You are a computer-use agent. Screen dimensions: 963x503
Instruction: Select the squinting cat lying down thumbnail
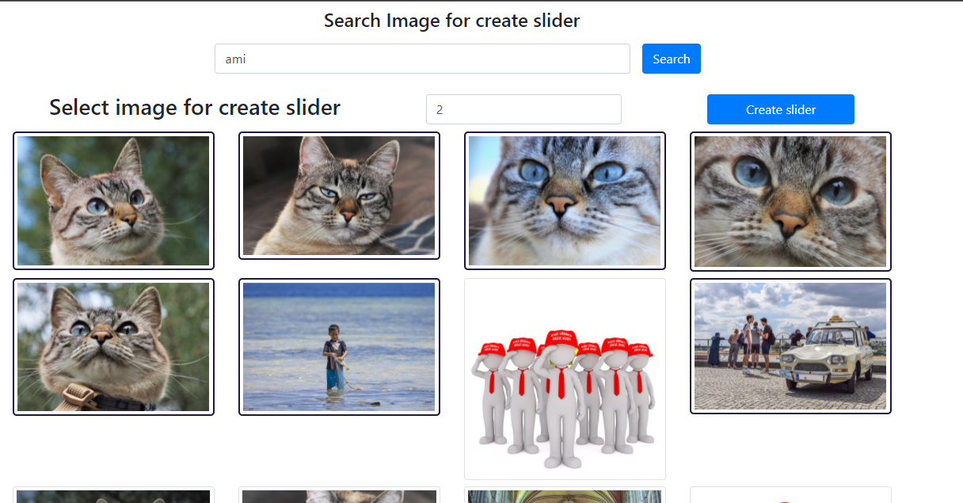tap(339, 196)
